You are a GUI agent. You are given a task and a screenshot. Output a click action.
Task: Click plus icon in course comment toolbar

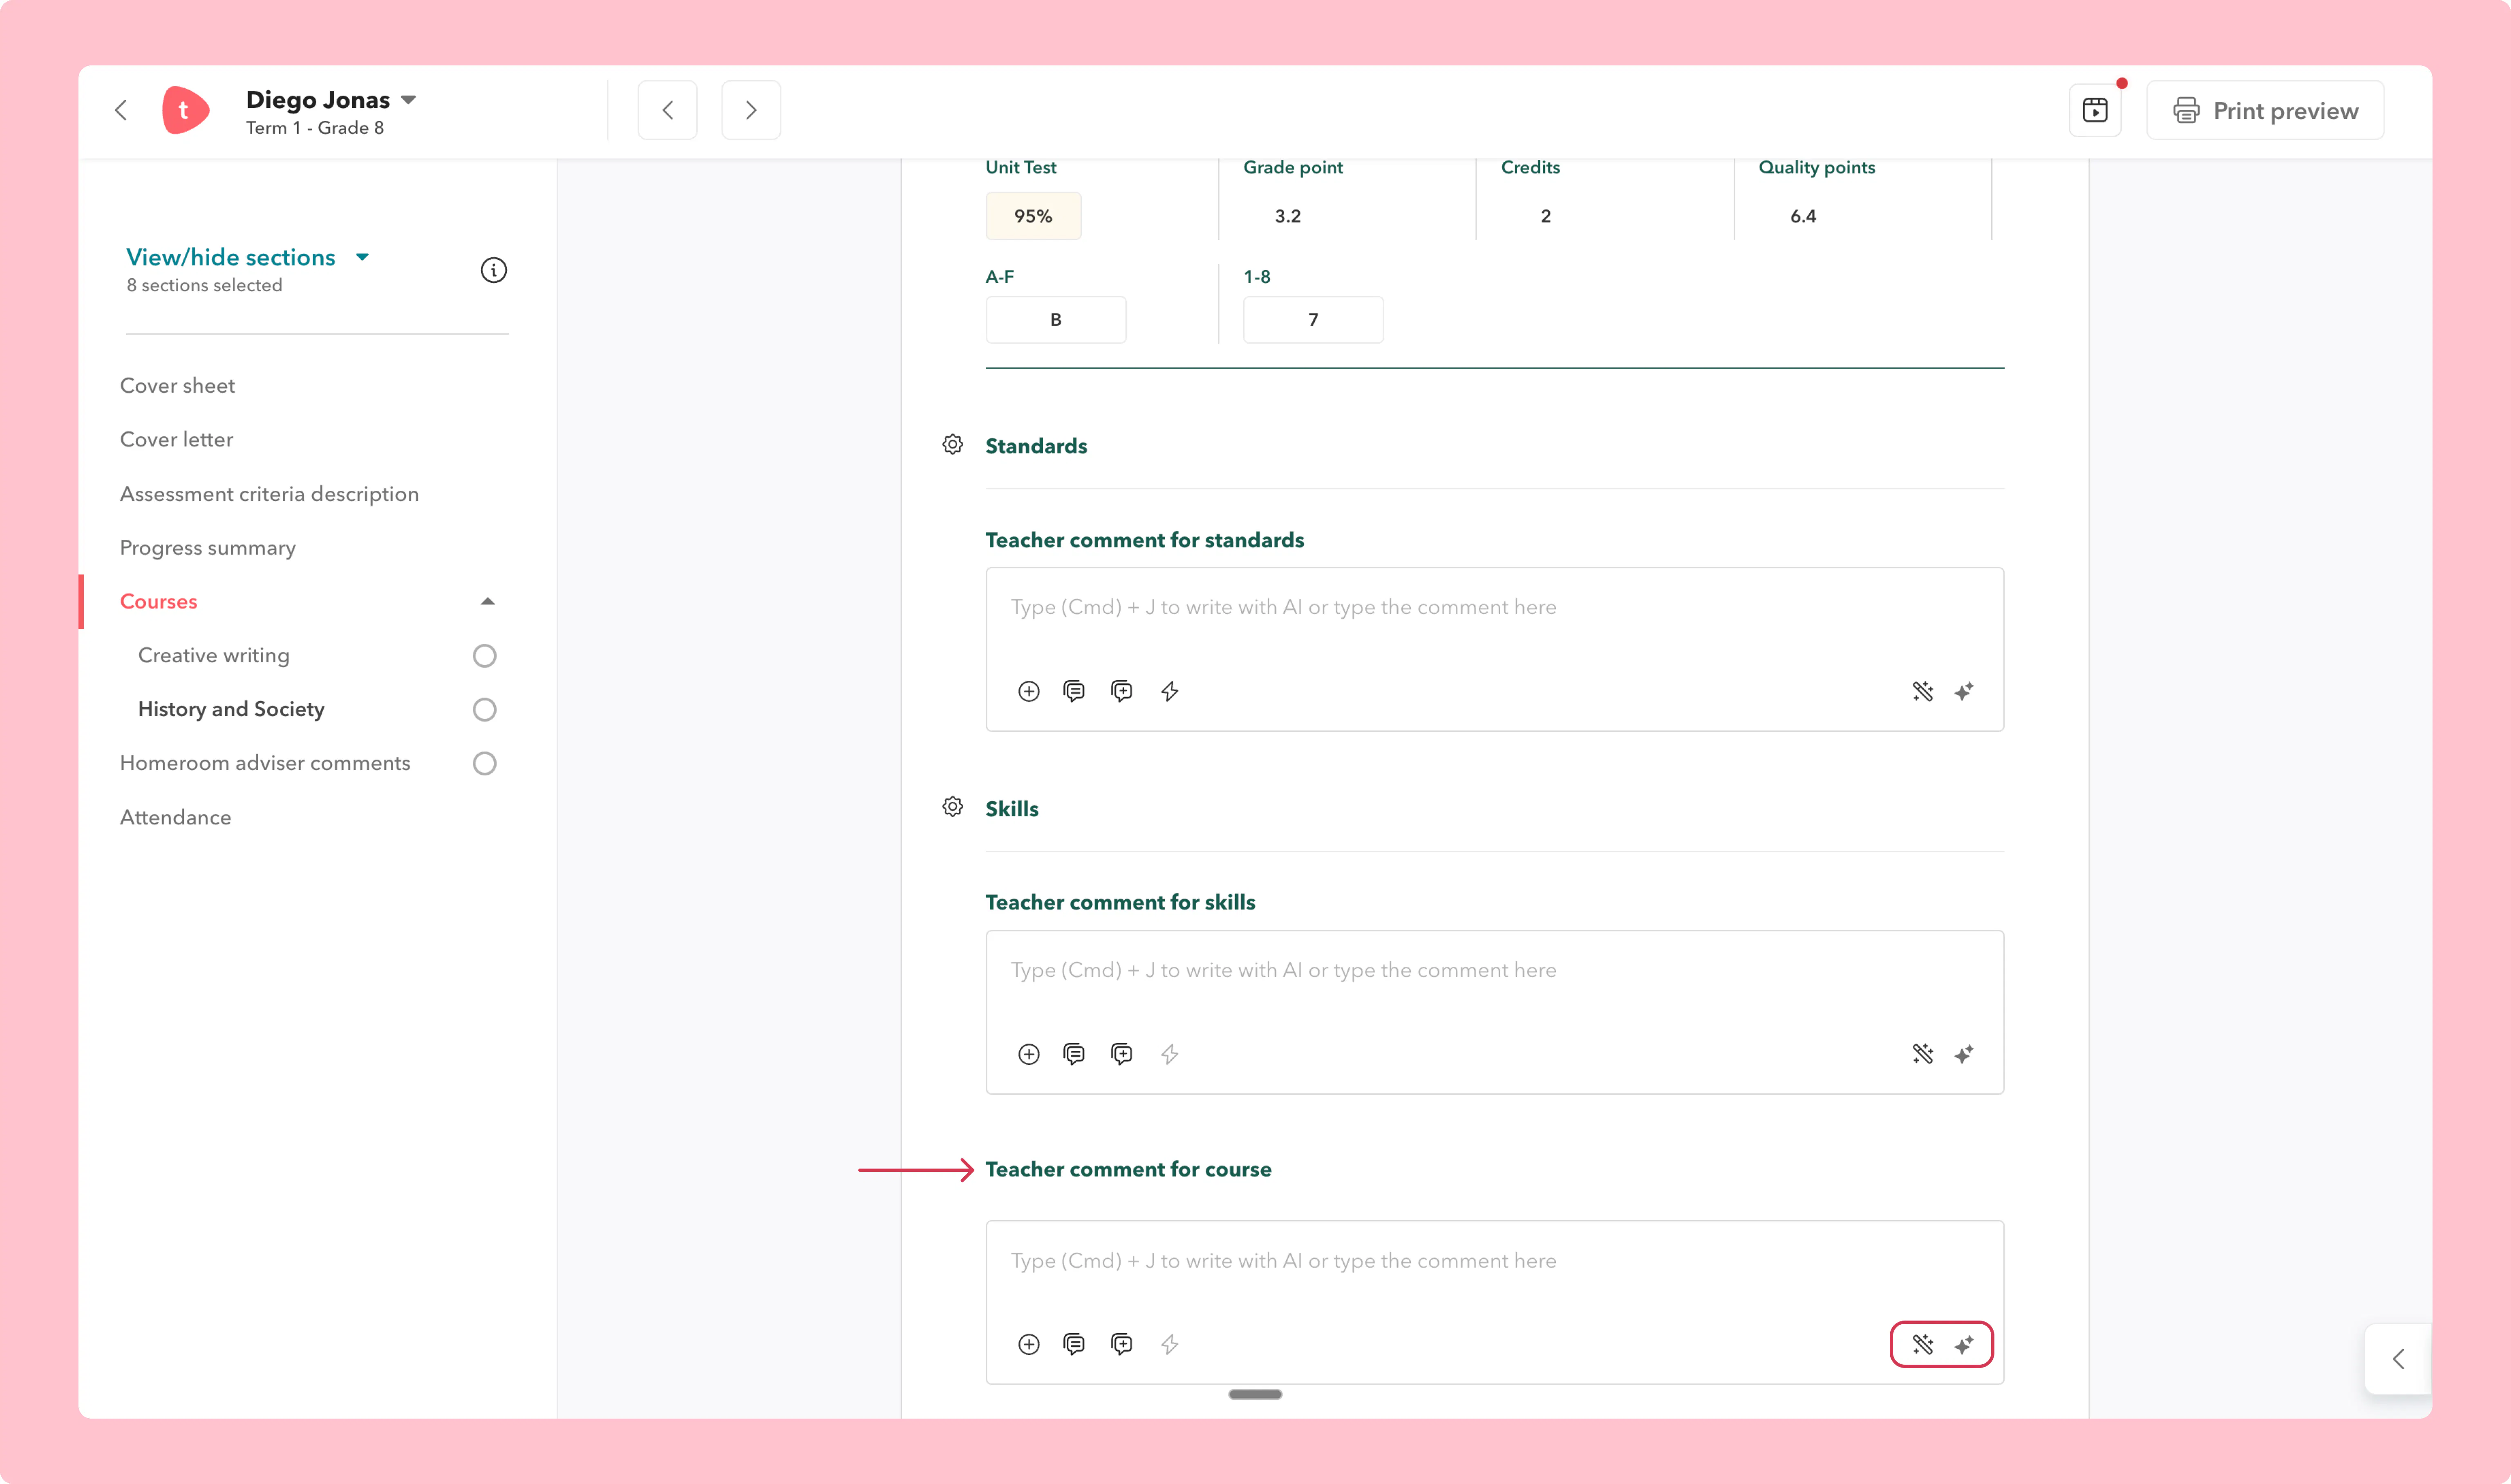click(x=1029, y=1344)
